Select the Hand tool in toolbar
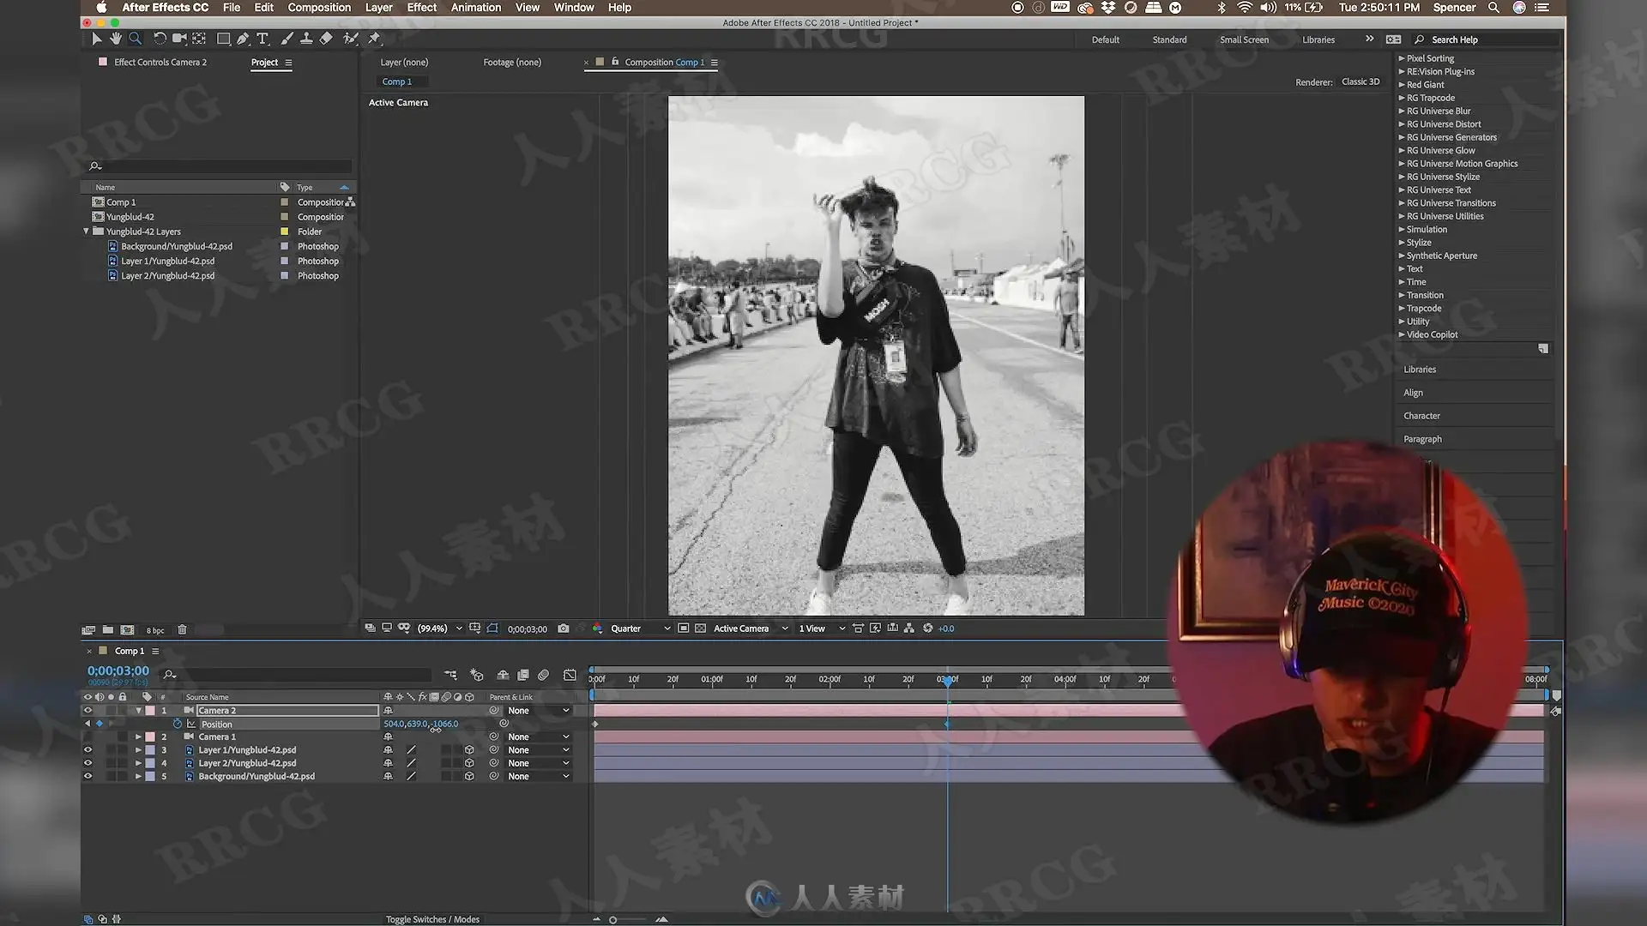This screenshot has height=926, width=1647. click(116, 39)
